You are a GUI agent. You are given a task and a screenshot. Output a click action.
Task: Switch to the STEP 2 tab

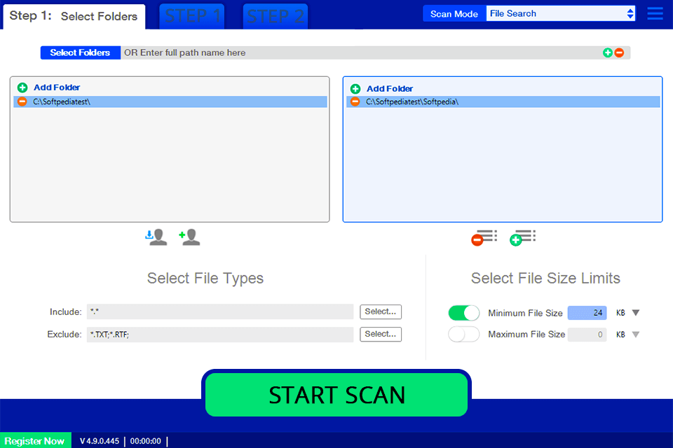[275, 15]
